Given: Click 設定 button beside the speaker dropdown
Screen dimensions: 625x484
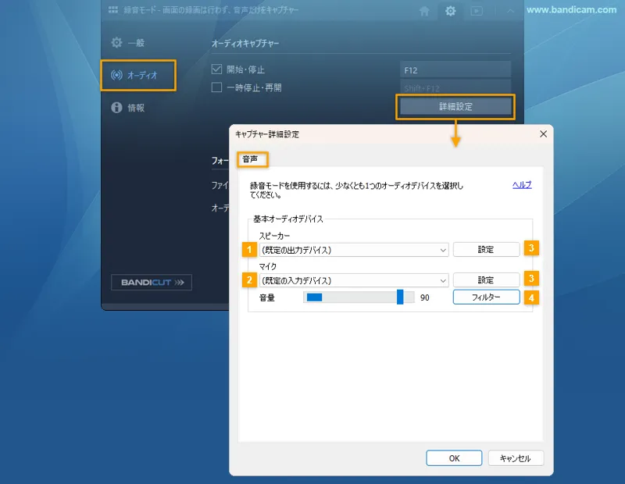Looking at the screenshot, I should [x=486, y=249].
